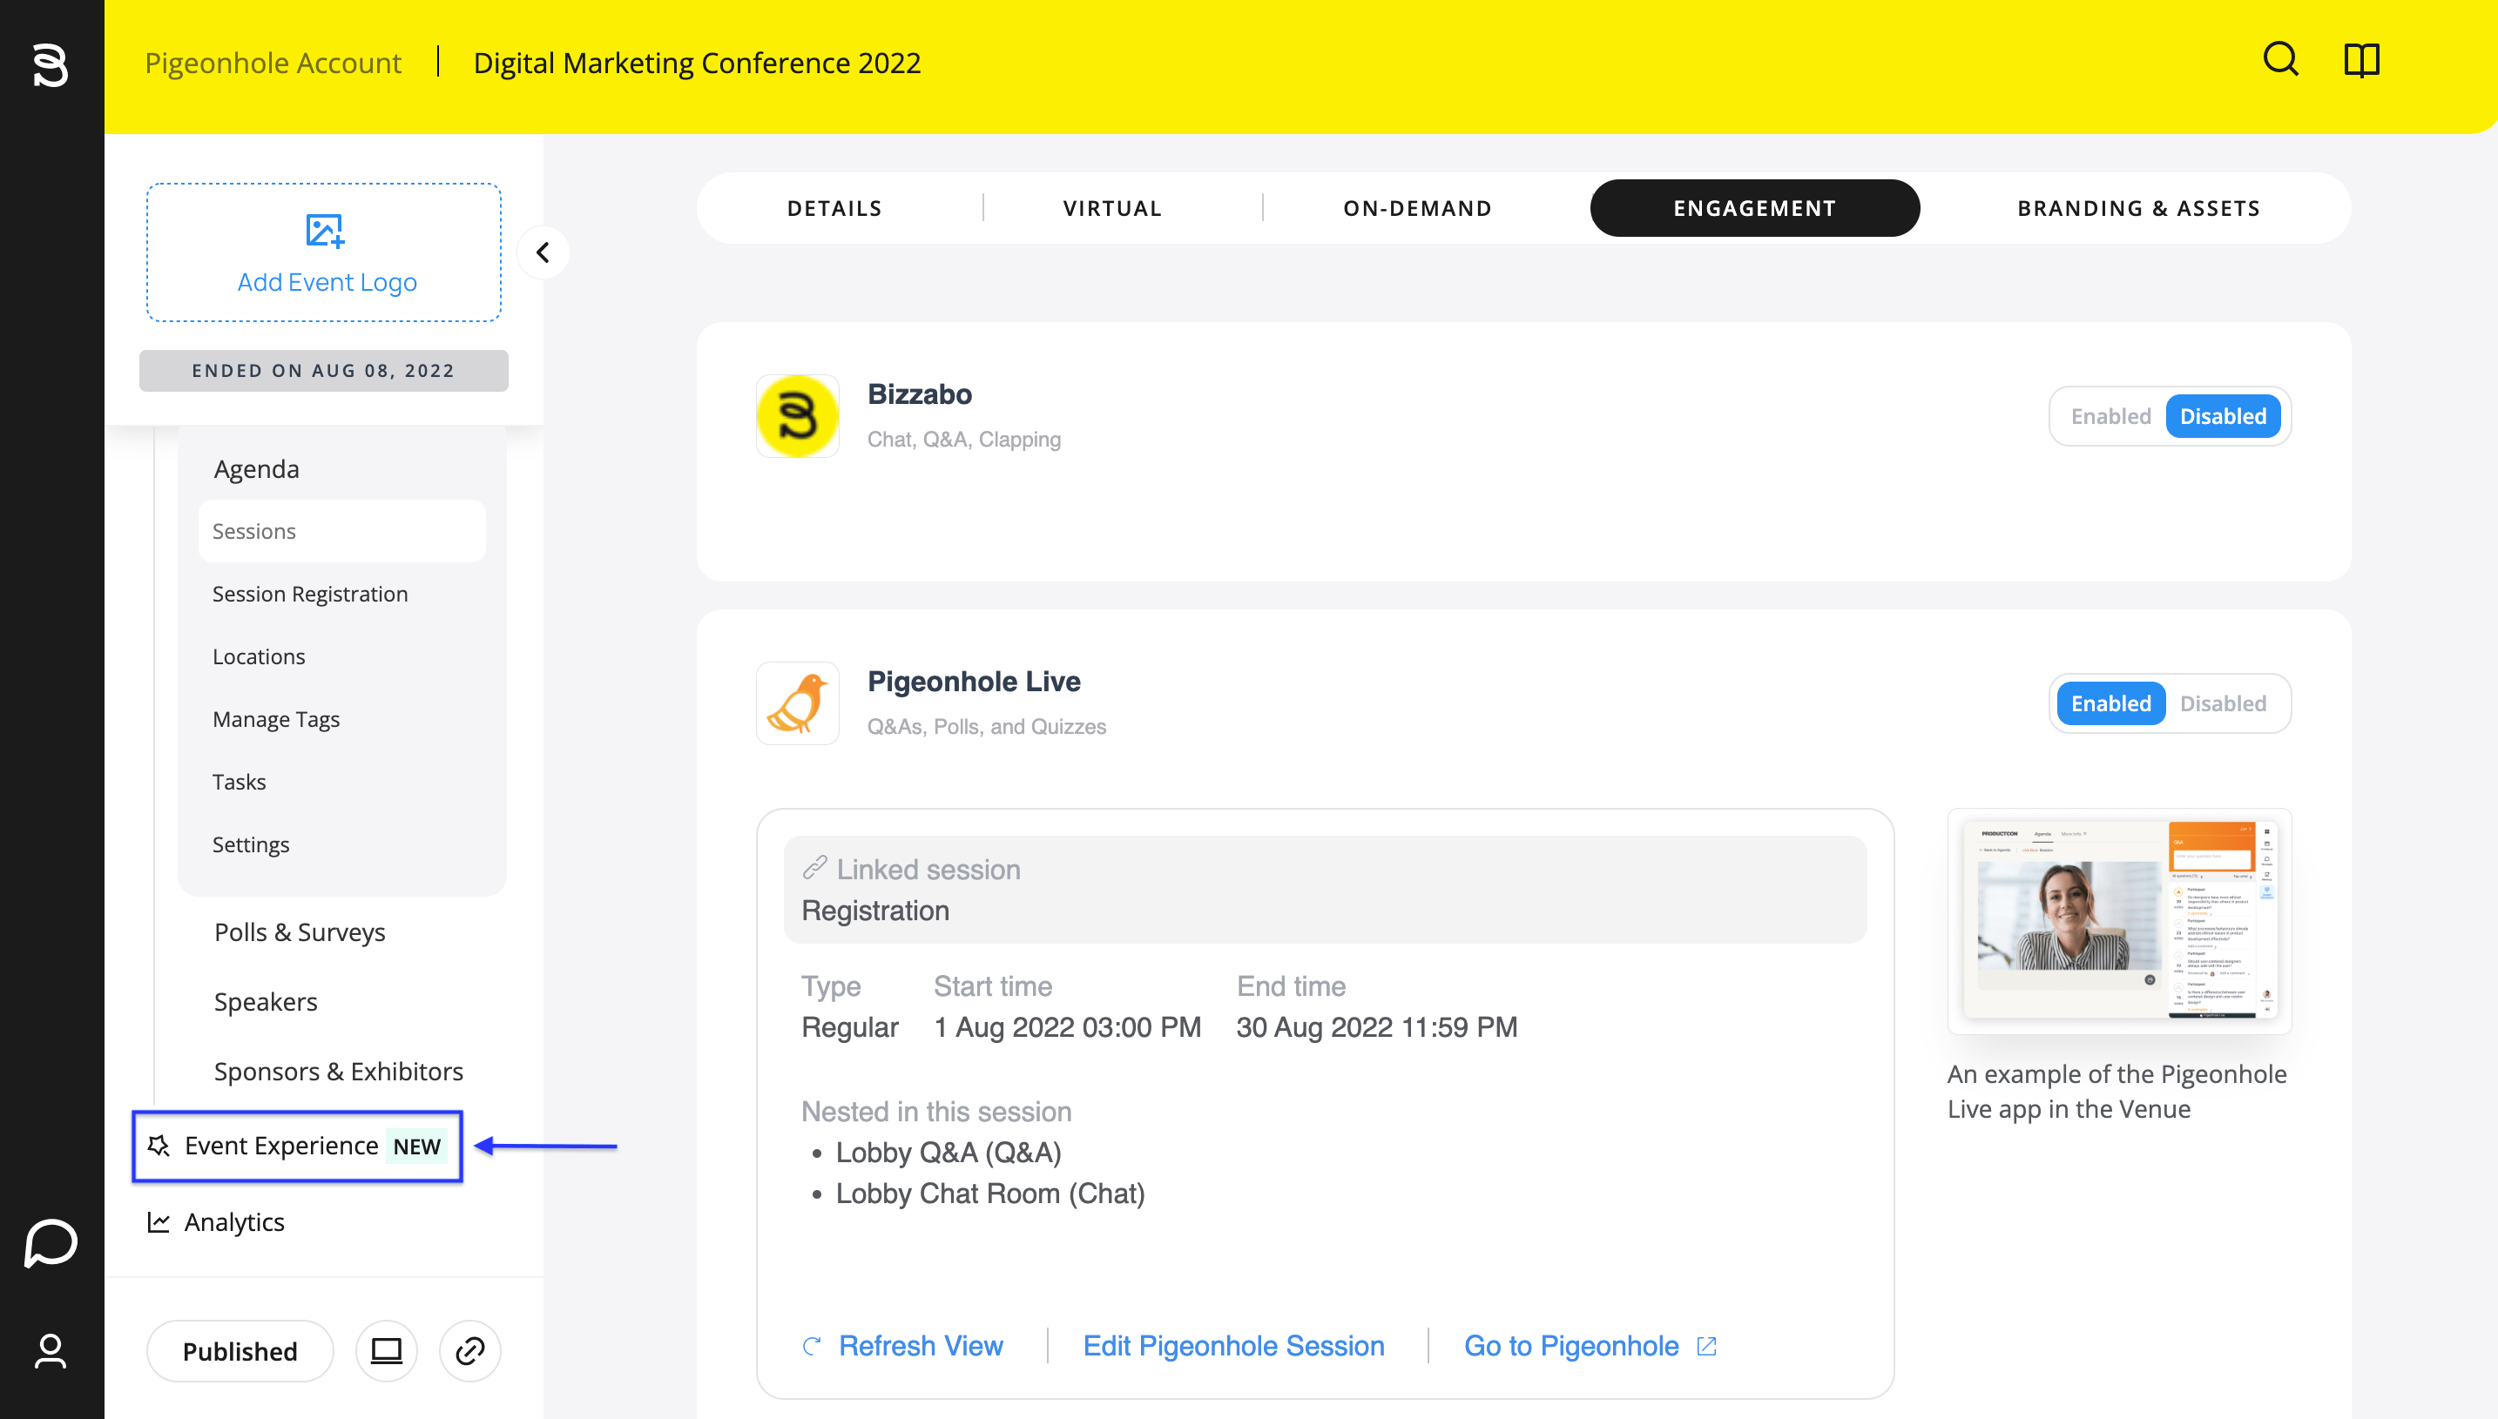This screenshot has width=2498, height=1419.
Task: Select Session Registration in the sidebar
Action: (x=310, y=594)
